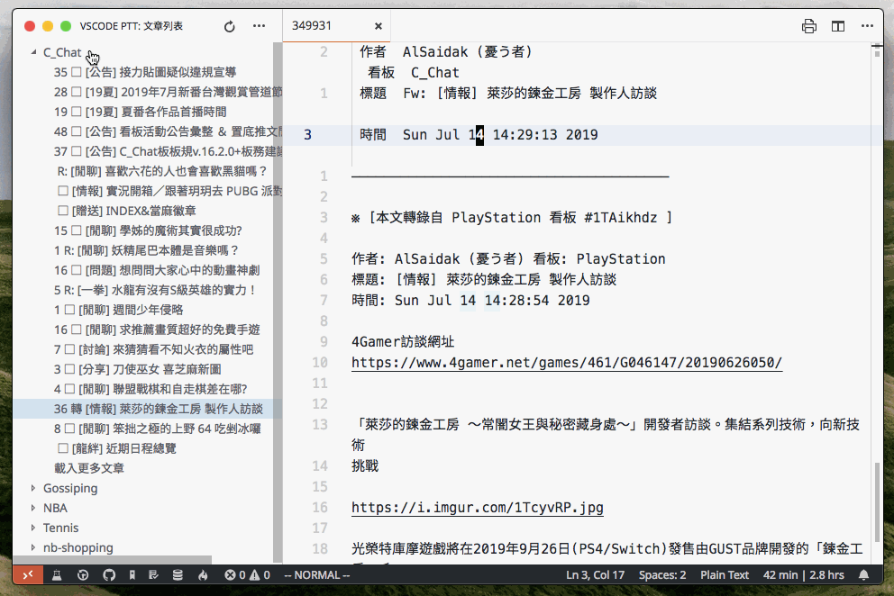
Task: Expand the nb-shopping board
Action: point(33,547)
